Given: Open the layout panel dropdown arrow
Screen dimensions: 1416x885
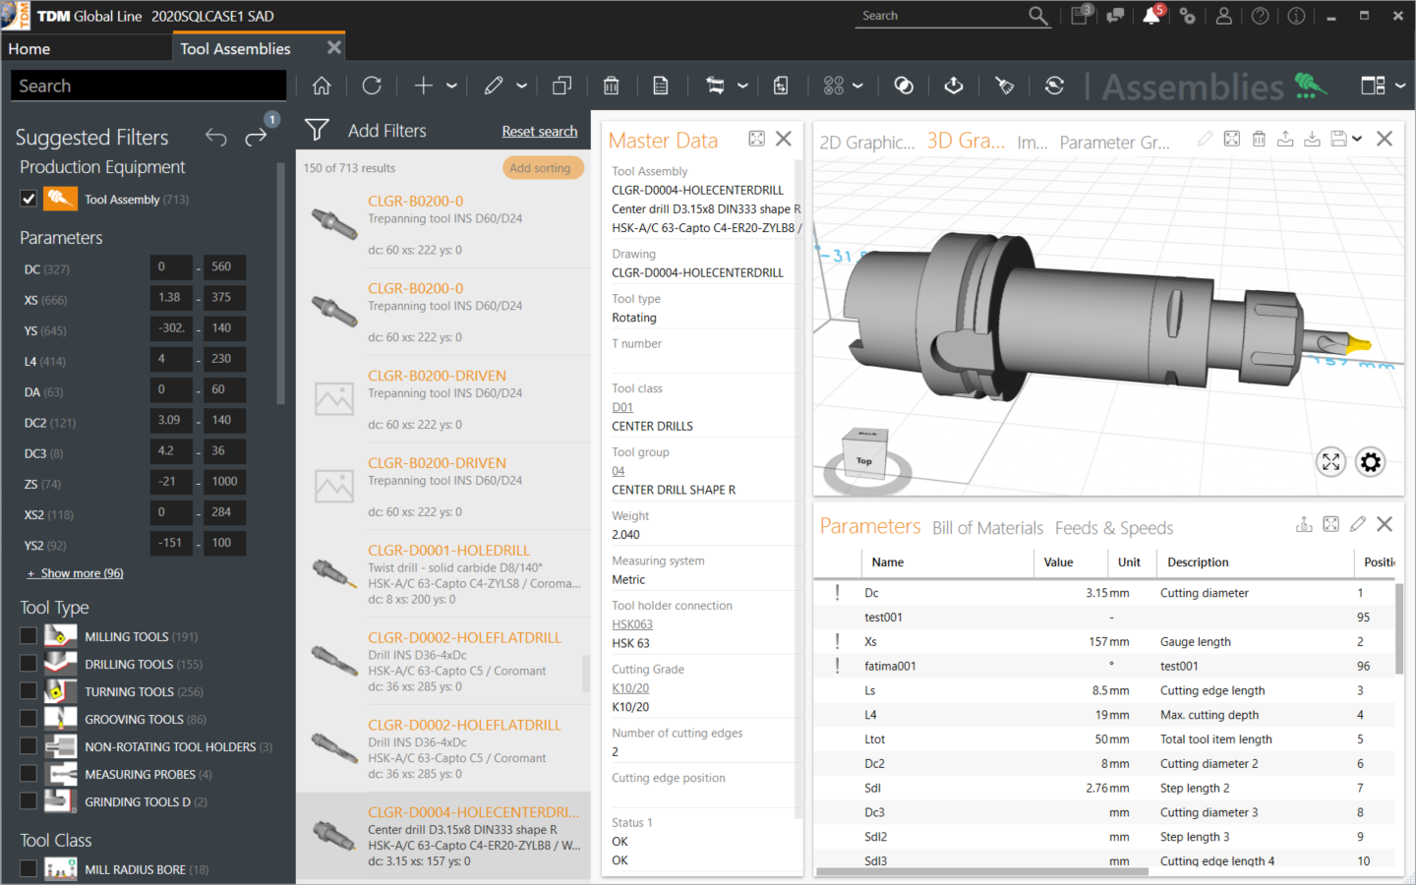Looking at the screenshot, I should [x=1400, y=87].
